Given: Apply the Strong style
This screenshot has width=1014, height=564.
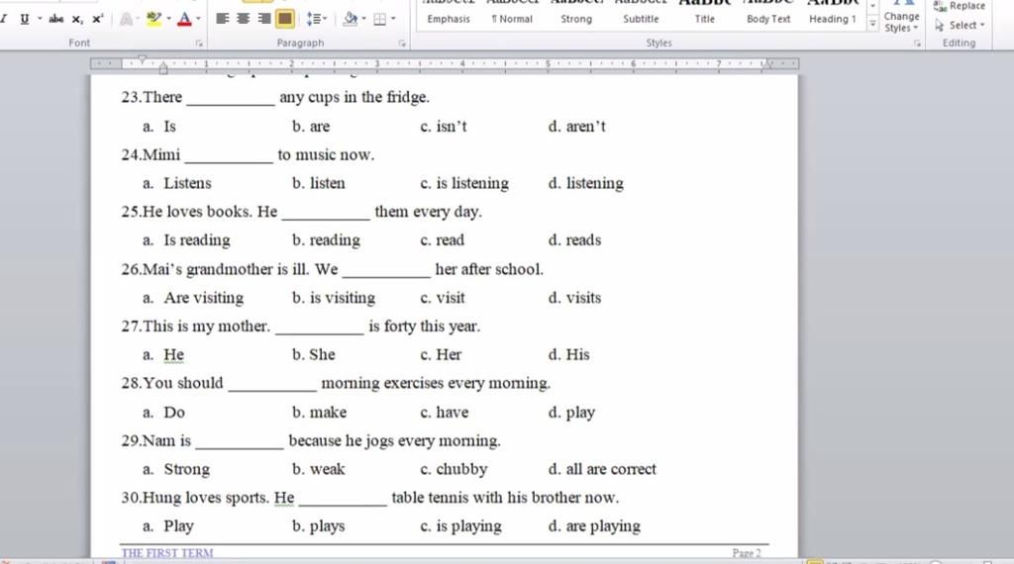Looking at the screenshot, I should tap(576, 14).
